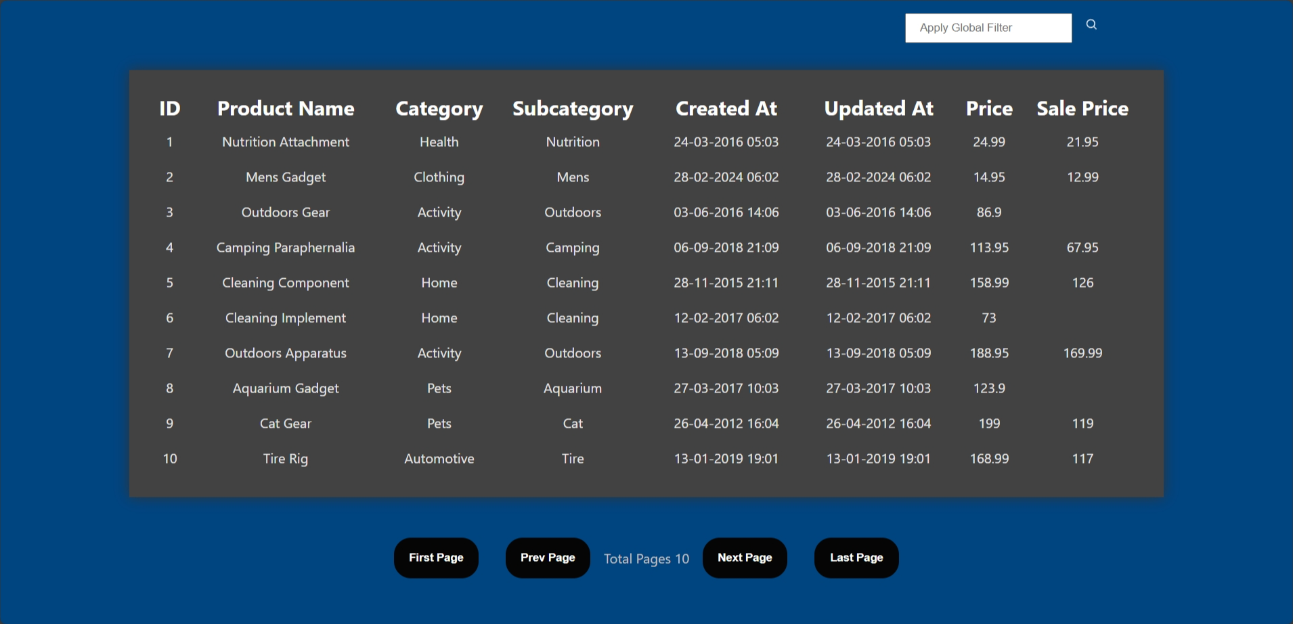Advance with the Next Page button
1293x624 pixels.
point(745,558)
